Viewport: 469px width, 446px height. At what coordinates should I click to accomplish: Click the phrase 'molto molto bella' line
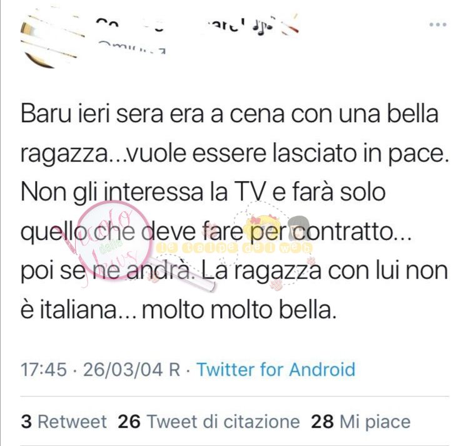point(239,309)
